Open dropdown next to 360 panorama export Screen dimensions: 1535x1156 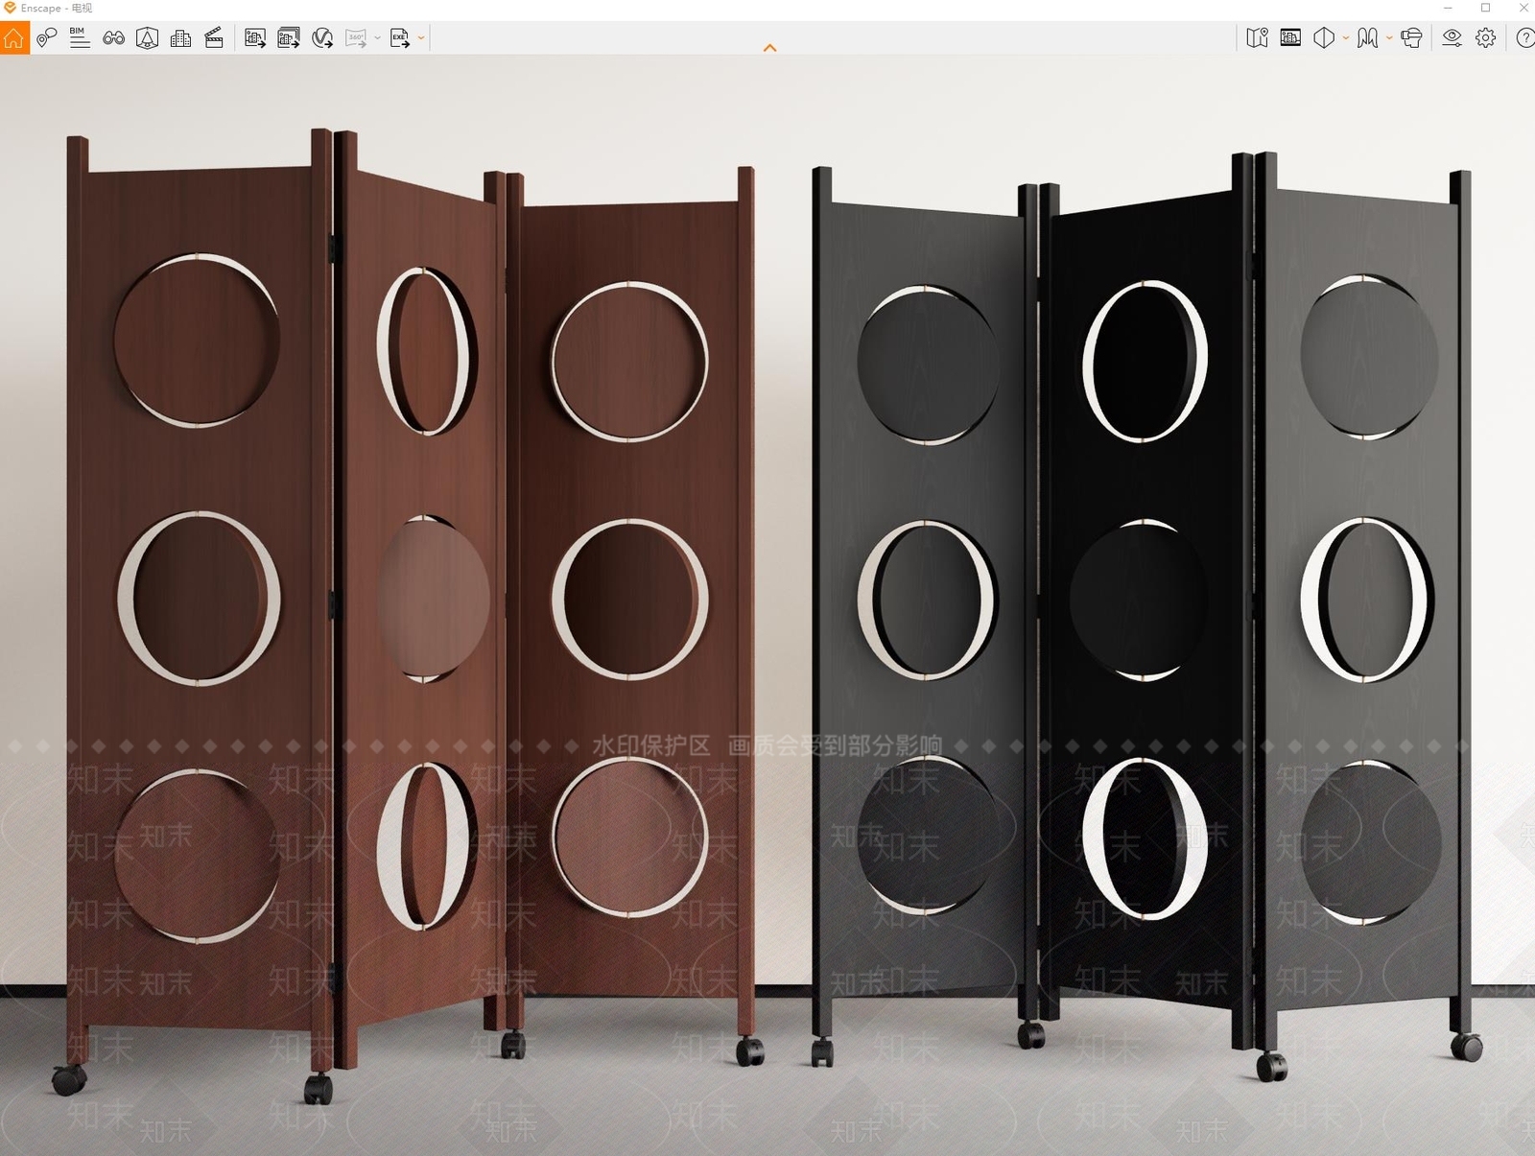[x=377, y=38]
